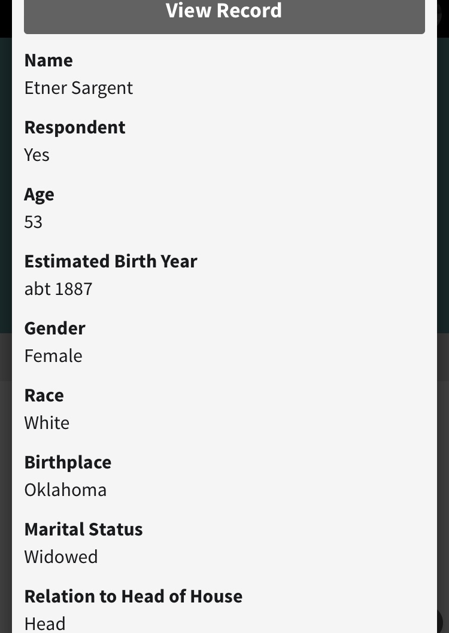Select the gender value Female

click(x=53, y=356)
